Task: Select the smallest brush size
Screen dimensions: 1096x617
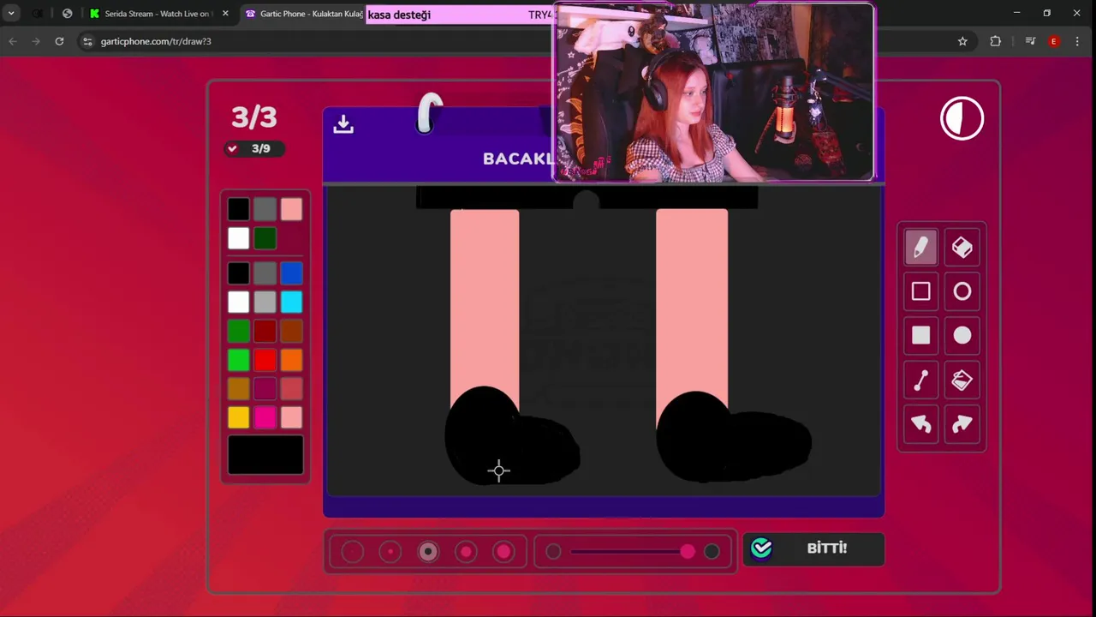Action: point(353,552)
